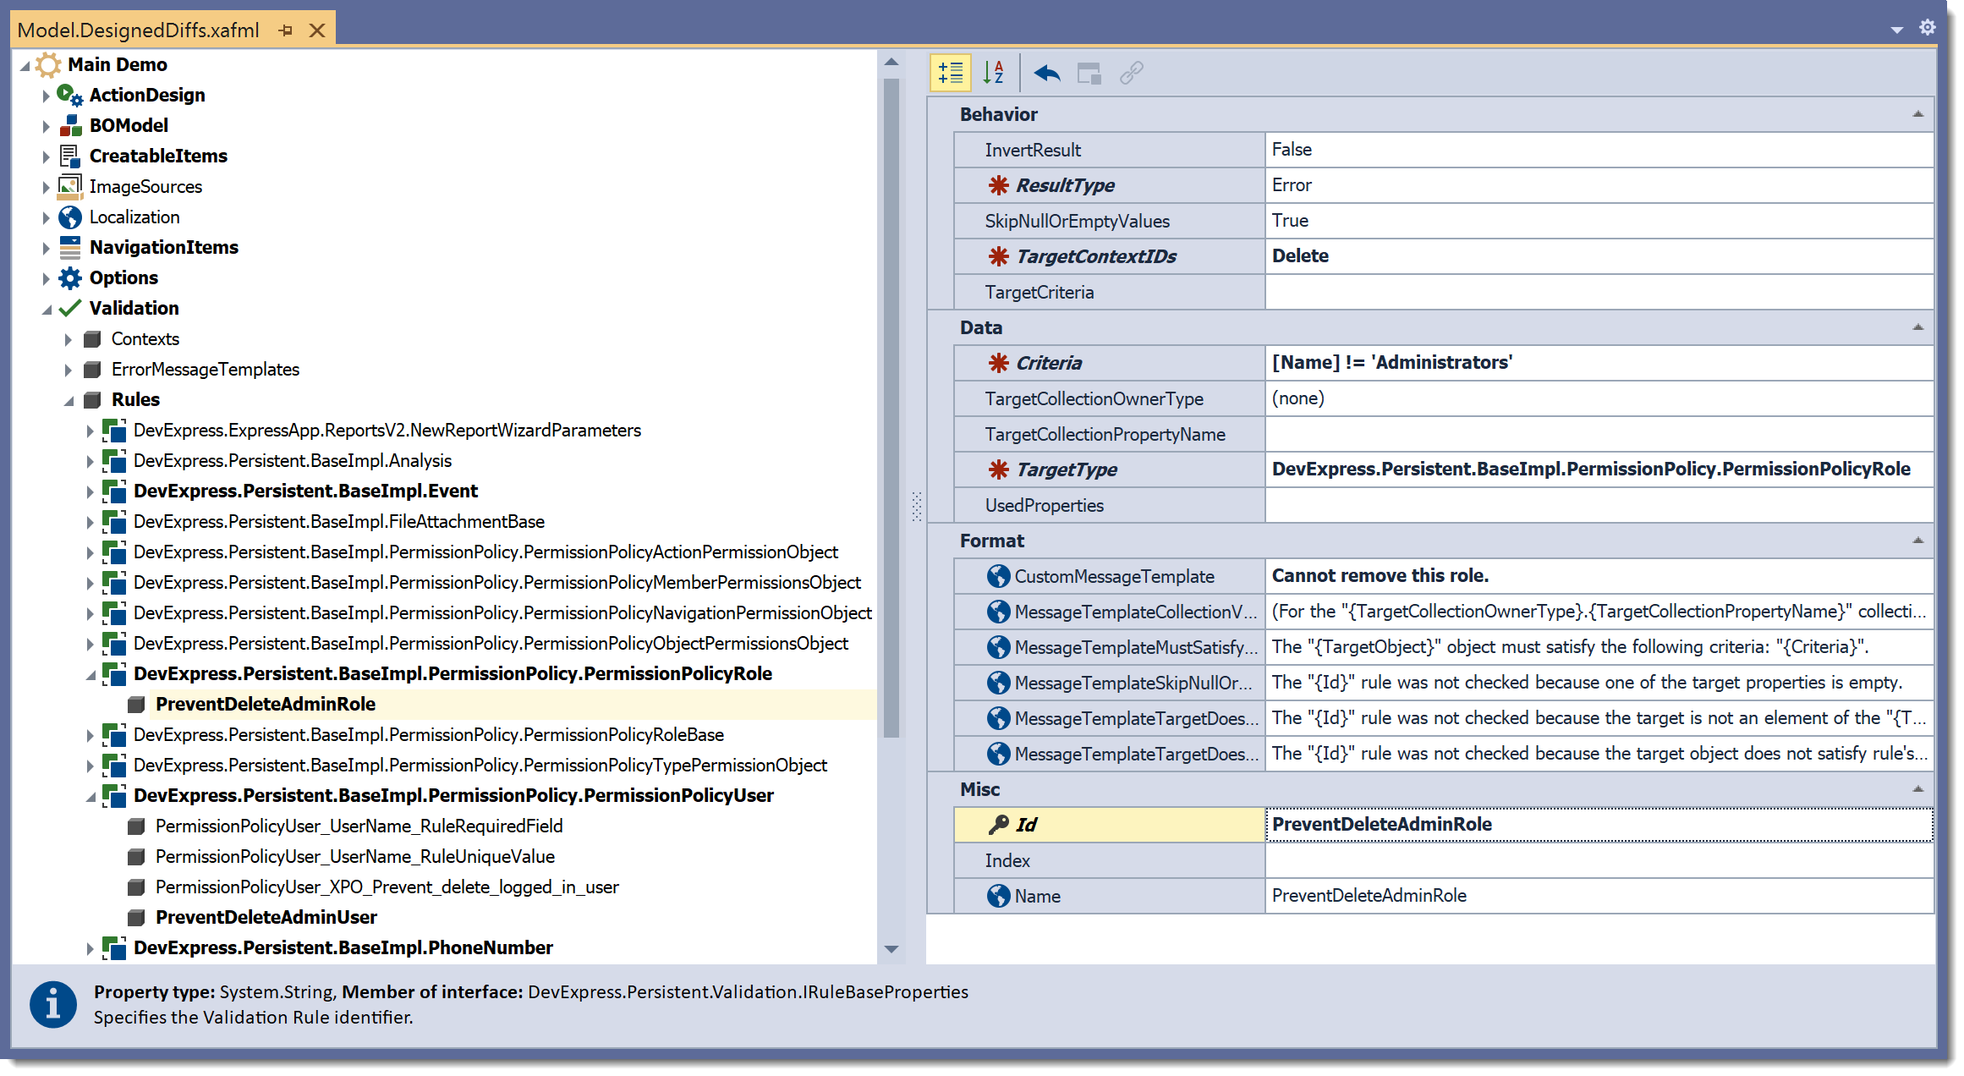
Task: Click the Categorized view toolbar icon
Action: [950, 74]
